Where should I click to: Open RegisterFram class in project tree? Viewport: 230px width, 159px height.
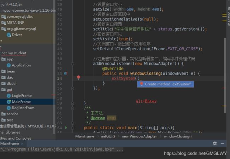(x=23, y=108)
